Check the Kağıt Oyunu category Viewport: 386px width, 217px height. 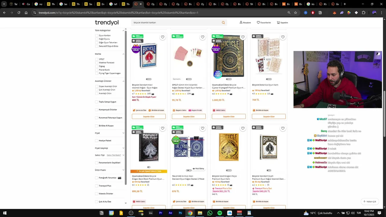97,39
